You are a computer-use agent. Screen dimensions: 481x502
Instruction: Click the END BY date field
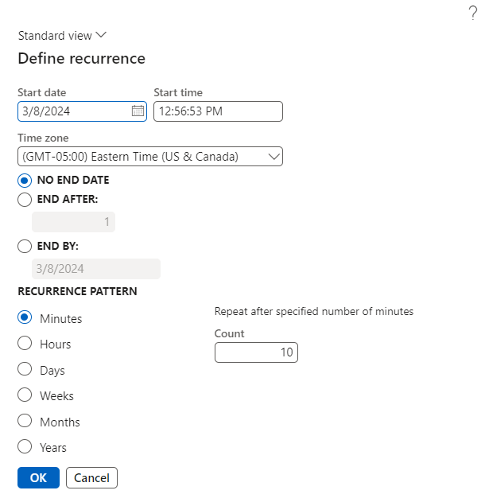[x=95, y=269]
